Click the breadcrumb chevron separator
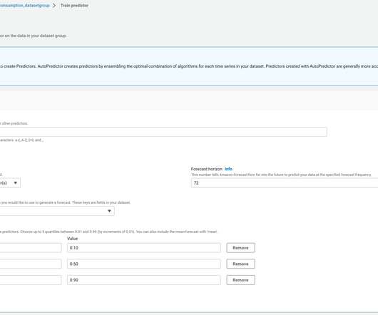 pos(54,5)
